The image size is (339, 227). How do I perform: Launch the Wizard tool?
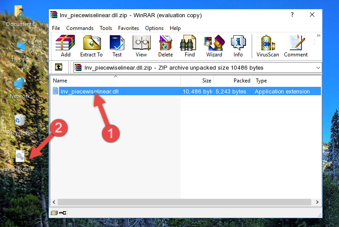pyautogui.click(x=214, y=46)
